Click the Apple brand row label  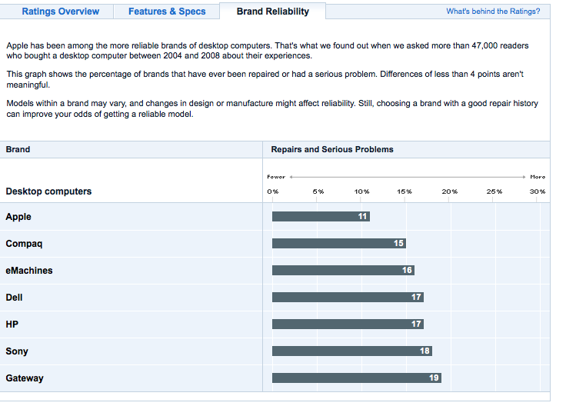click(18, 217)
